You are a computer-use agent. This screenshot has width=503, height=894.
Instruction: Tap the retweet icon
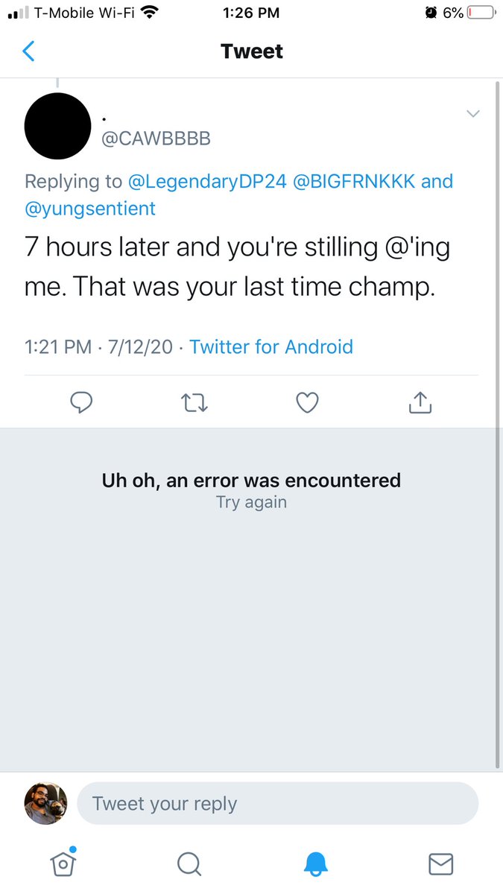pyautogui.click(x=194, y=403)
